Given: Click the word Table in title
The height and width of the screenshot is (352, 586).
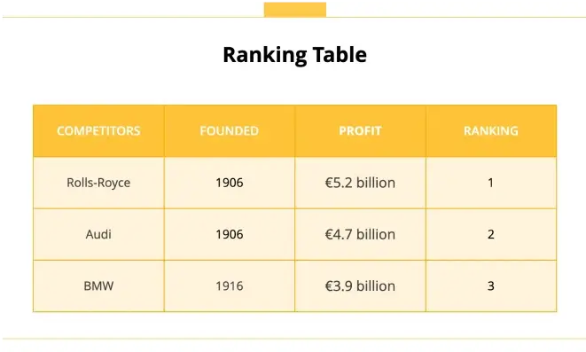Looking at the screenshot, I should click(x=340, y=55).
